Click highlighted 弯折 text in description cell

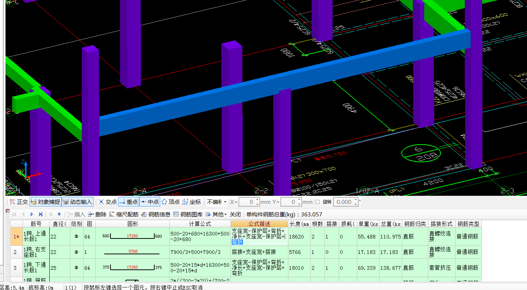pos(237,242)
